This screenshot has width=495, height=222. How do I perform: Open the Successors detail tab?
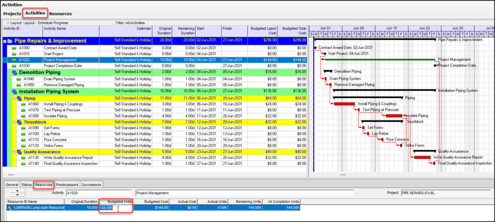91,185
